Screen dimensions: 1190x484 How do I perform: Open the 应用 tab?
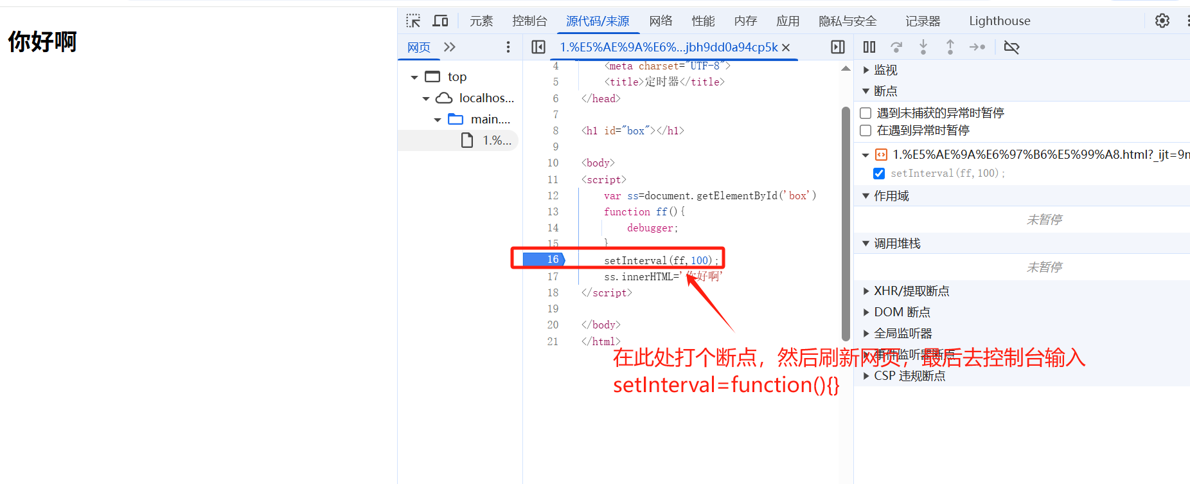[x=788, y=21]
